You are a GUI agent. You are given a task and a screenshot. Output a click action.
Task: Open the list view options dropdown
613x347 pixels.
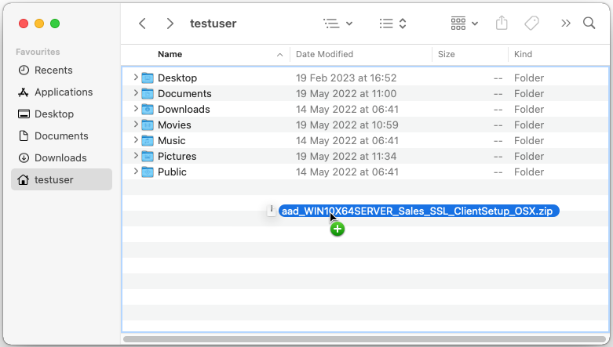tap(392, 23)
